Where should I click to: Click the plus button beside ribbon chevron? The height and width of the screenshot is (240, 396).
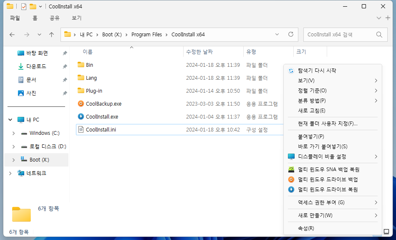pyautogui.click(x=388, y=18)
